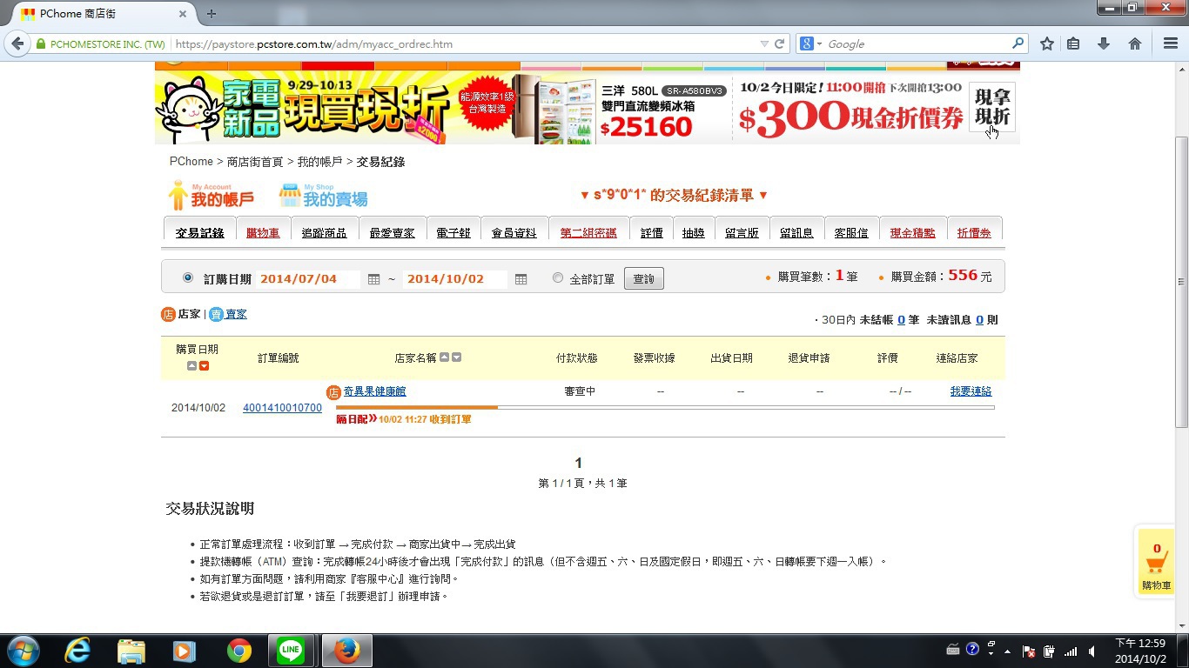The width and height of the screenshot is (1189, 668).
Task: Reload the page with the refresh icon
Action: [780, 43]
